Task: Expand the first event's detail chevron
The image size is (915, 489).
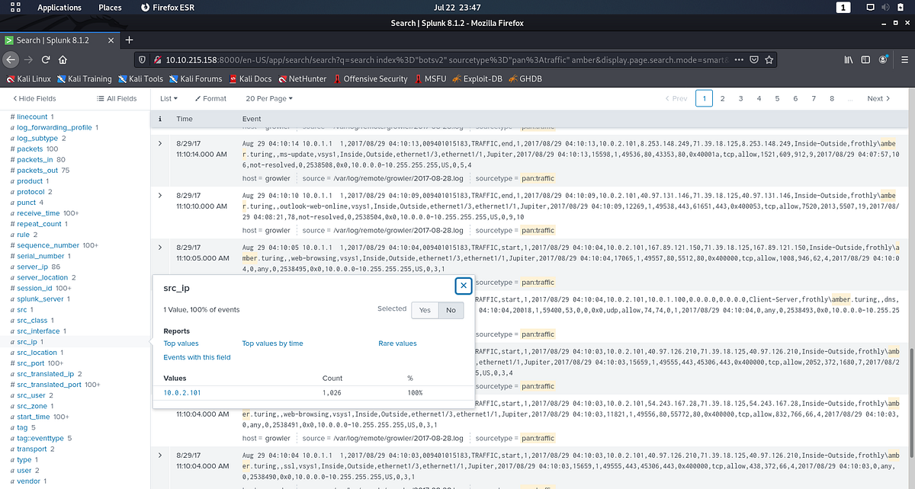Action: click(x=160, y=142)
